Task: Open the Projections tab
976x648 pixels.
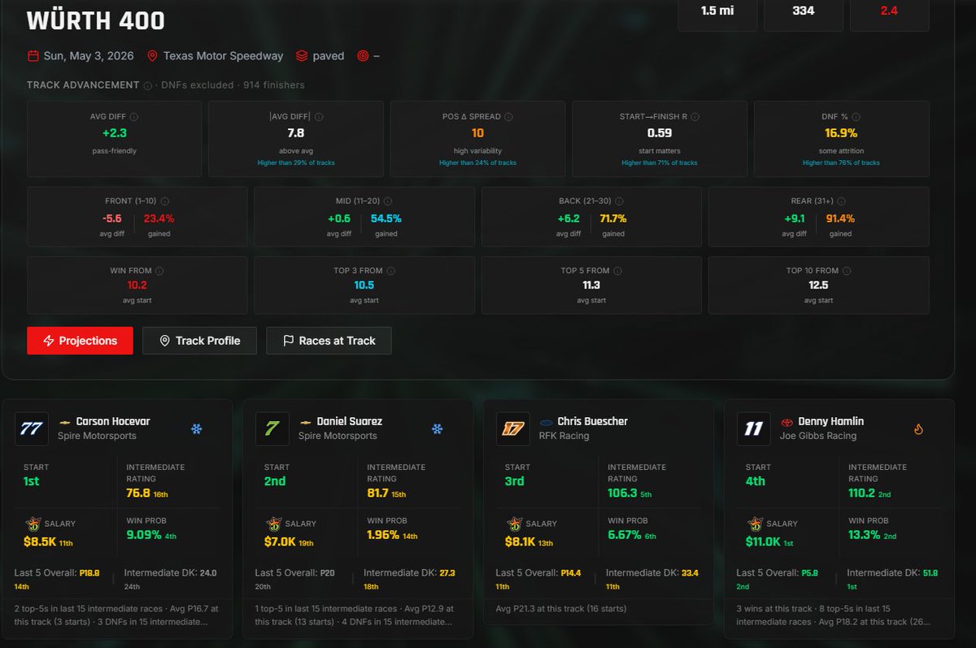Action: pyautogui.click(x=80, y=341)
